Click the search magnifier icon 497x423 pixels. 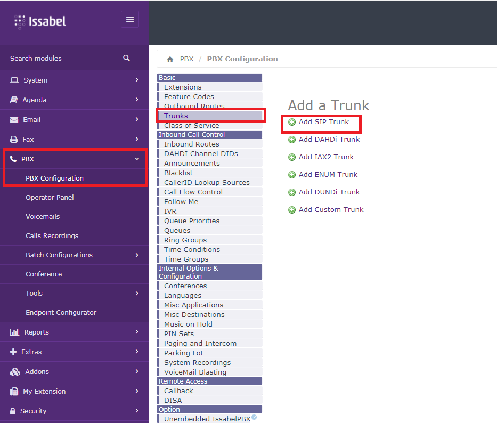[126, 58]
